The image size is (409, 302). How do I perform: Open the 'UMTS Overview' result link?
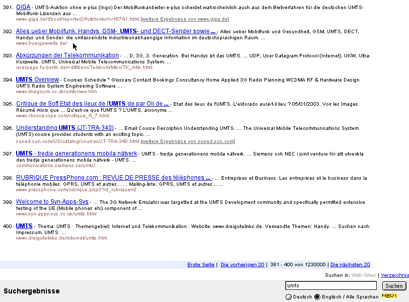point(37,80)
